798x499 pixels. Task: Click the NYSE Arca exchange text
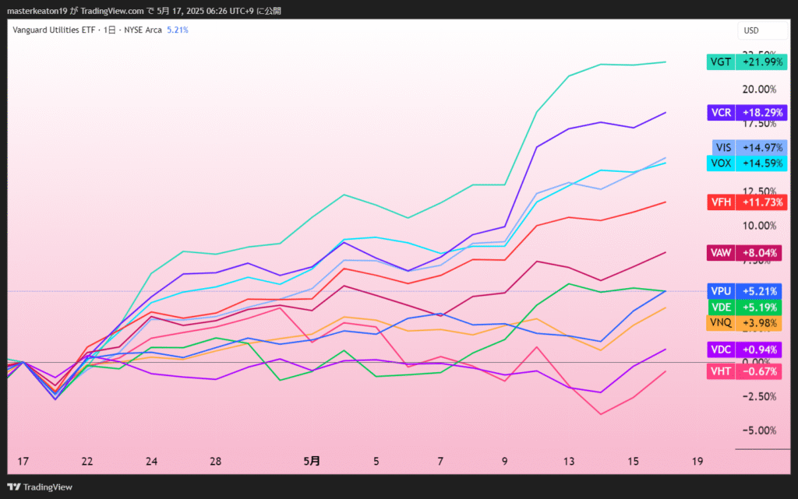tap(143, 30)
